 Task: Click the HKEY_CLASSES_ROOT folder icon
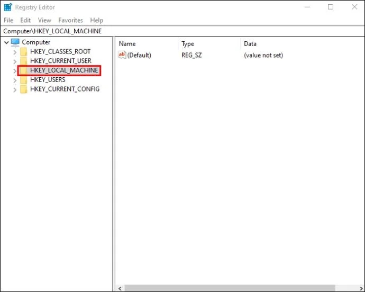click(23, 52)
